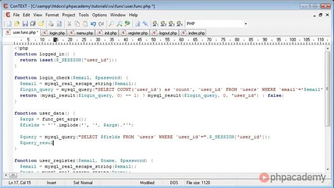Close the document with the menu bar X
This screenshot has height=188, width=334.
pos(327,15)
